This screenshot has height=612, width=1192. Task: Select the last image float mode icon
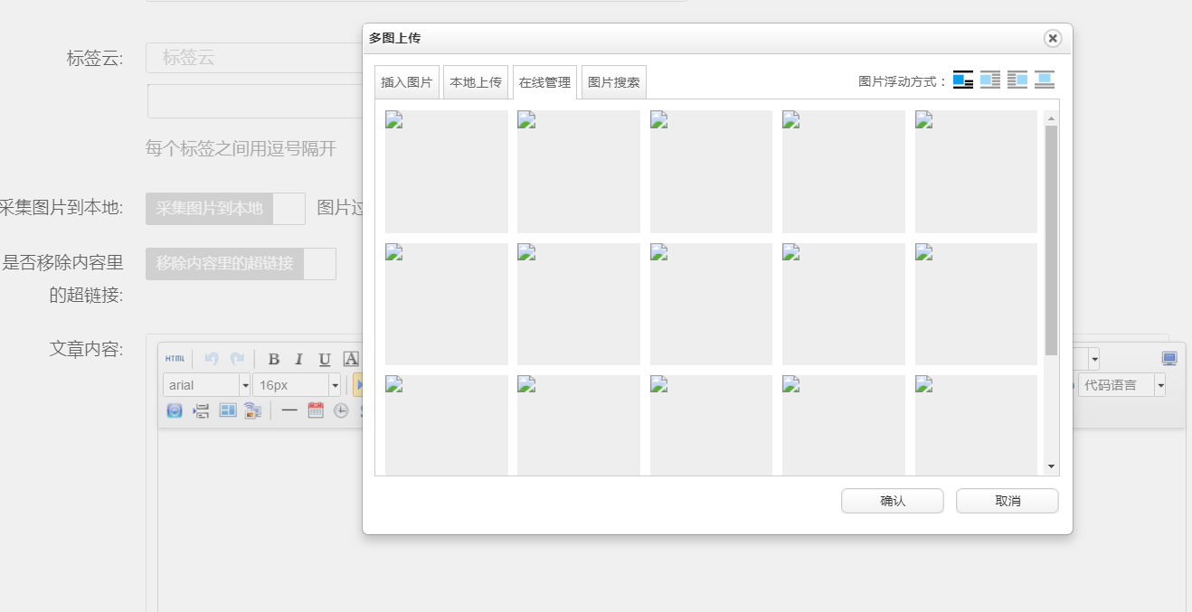[1045, 80]
